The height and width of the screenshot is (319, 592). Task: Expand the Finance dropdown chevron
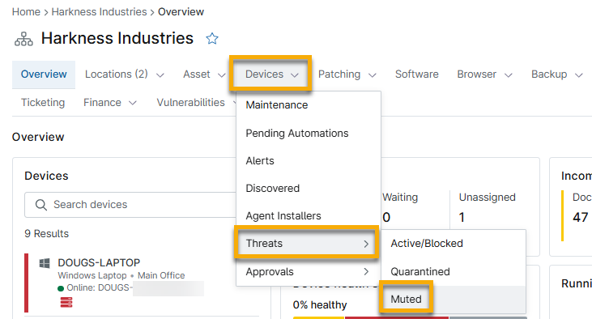tap(132, 103)
